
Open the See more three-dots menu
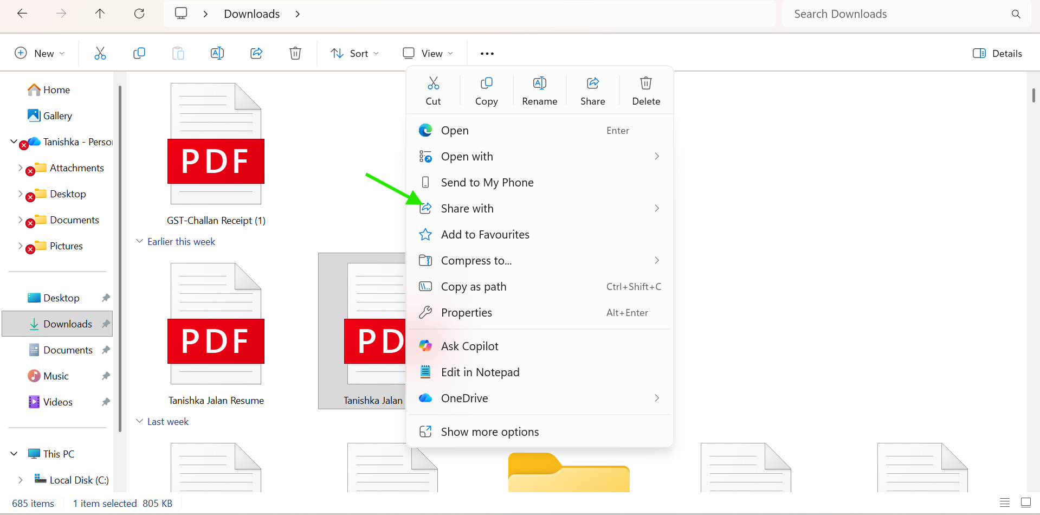(487, 54)
